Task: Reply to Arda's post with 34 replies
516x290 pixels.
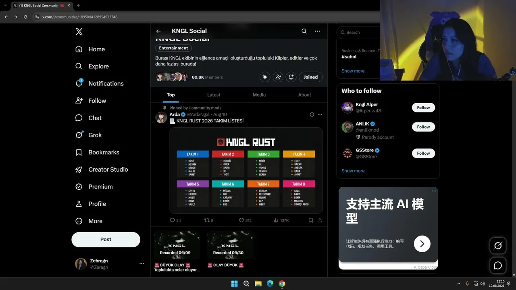Action: click(175, 220)
